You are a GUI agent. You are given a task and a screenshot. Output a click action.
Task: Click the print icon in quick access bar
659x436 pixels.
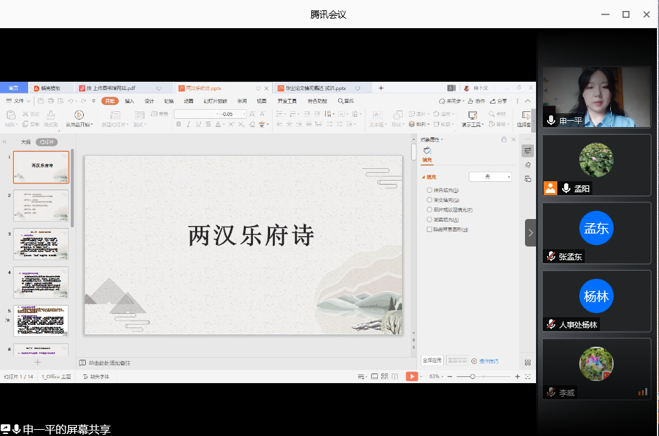click(51, 101)
